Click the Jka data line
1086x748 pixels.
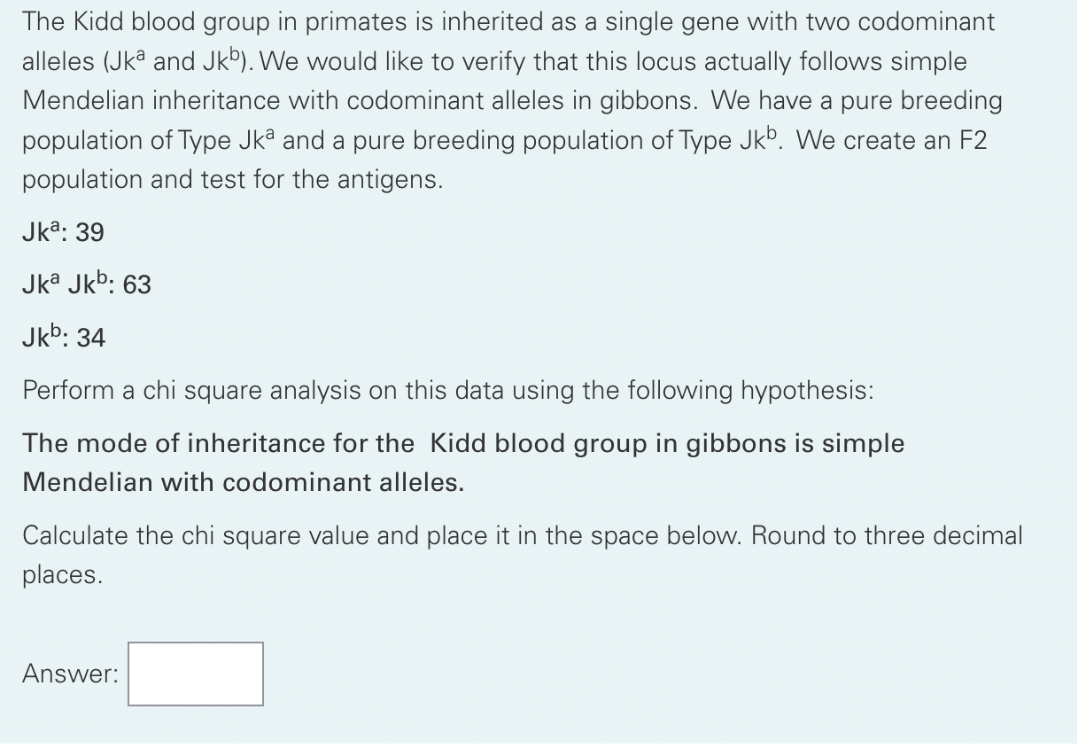click(x=62, y=232)
